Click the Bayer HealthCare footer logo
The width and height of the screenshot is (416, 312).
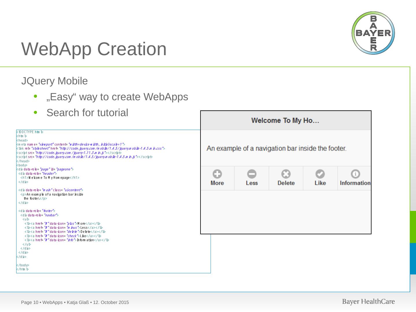coord(368,302)
